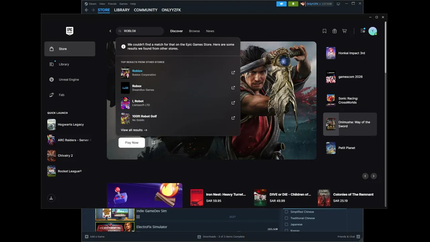The width and height of the screenshot is (430, 242).
Task: Open the Epic wishlist bookmark icon
Action: point(325,31)
